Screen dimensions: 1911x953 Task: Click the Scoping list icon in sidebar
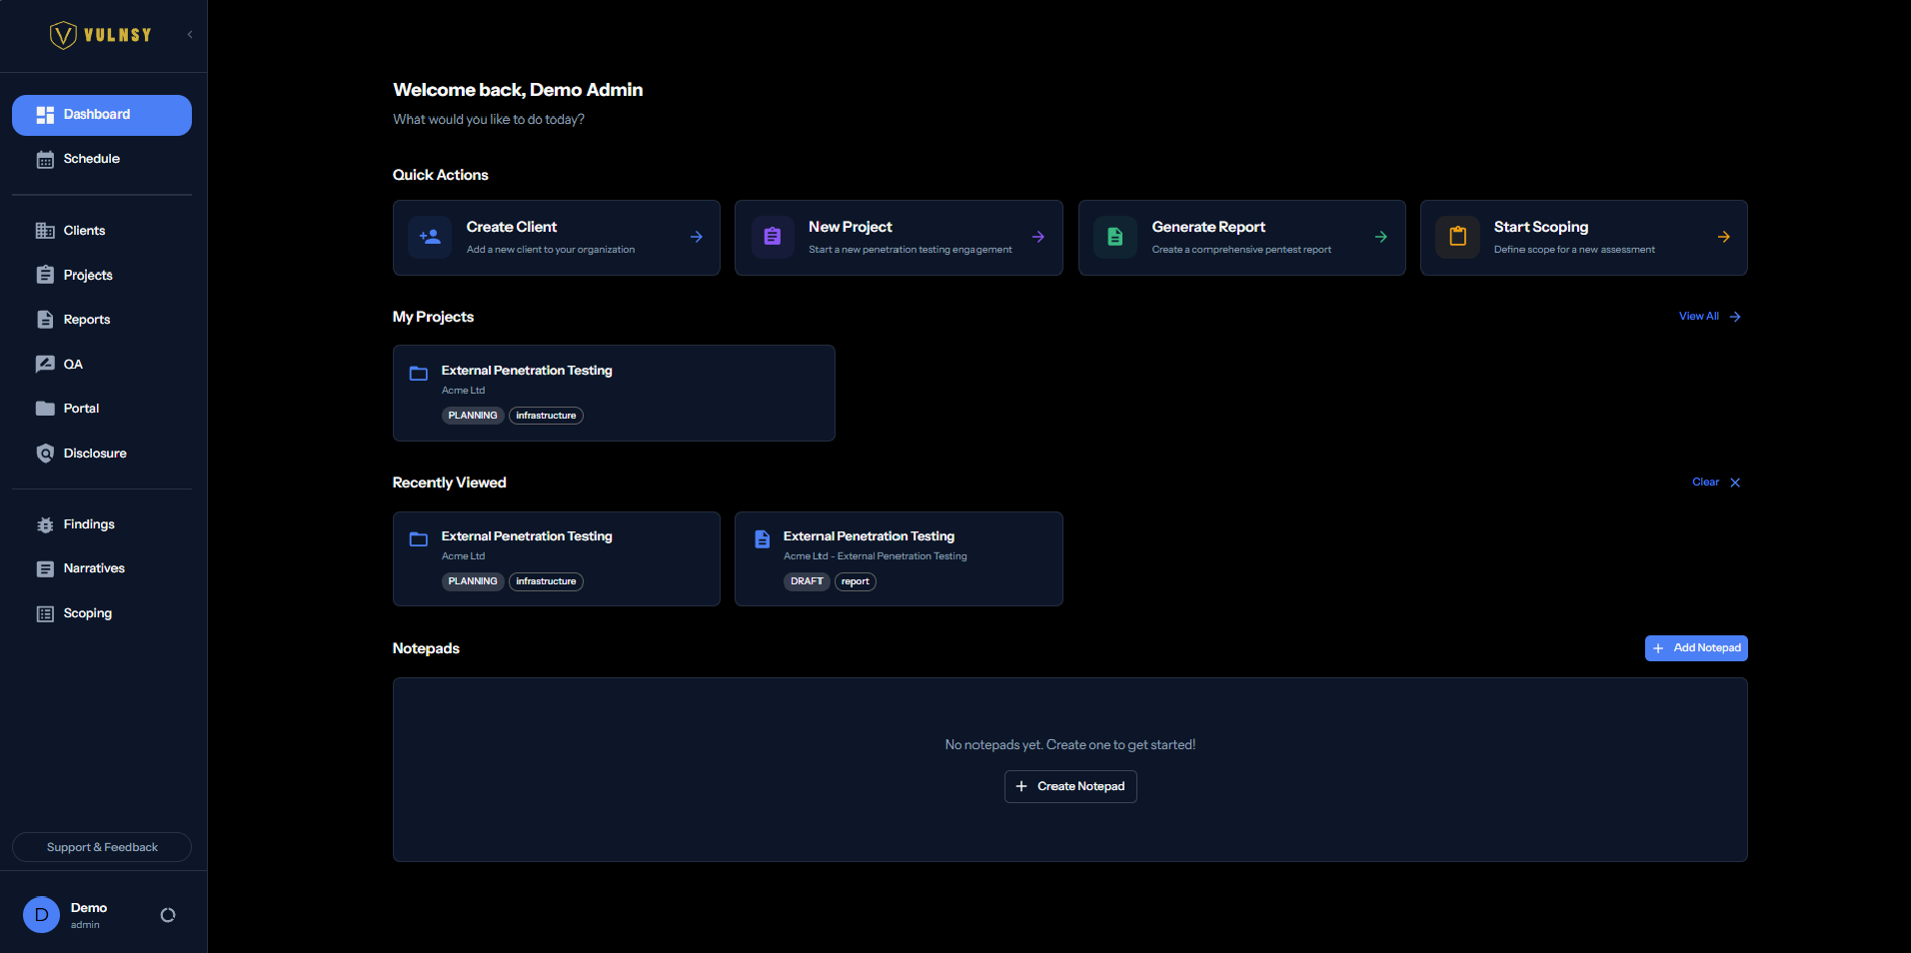click(x=45, y=613)
